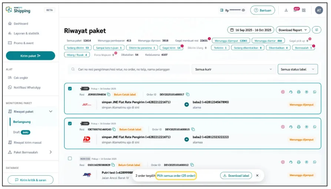Open the notifications bell with 637 badge
The image size is (331, 189).
(295, 10)
